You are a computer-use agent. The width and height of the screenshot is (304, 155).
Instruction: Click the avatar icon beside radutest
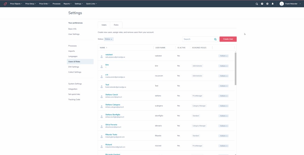click(x=101, y=57)
